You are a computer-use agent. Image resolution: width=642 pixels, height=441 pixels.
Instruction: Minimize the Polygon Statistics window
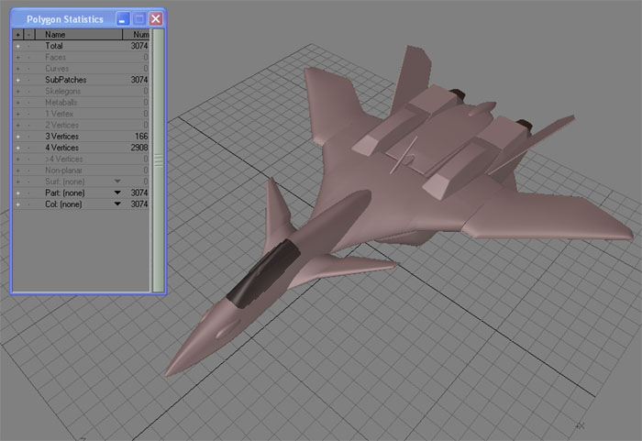pos(123,19)
